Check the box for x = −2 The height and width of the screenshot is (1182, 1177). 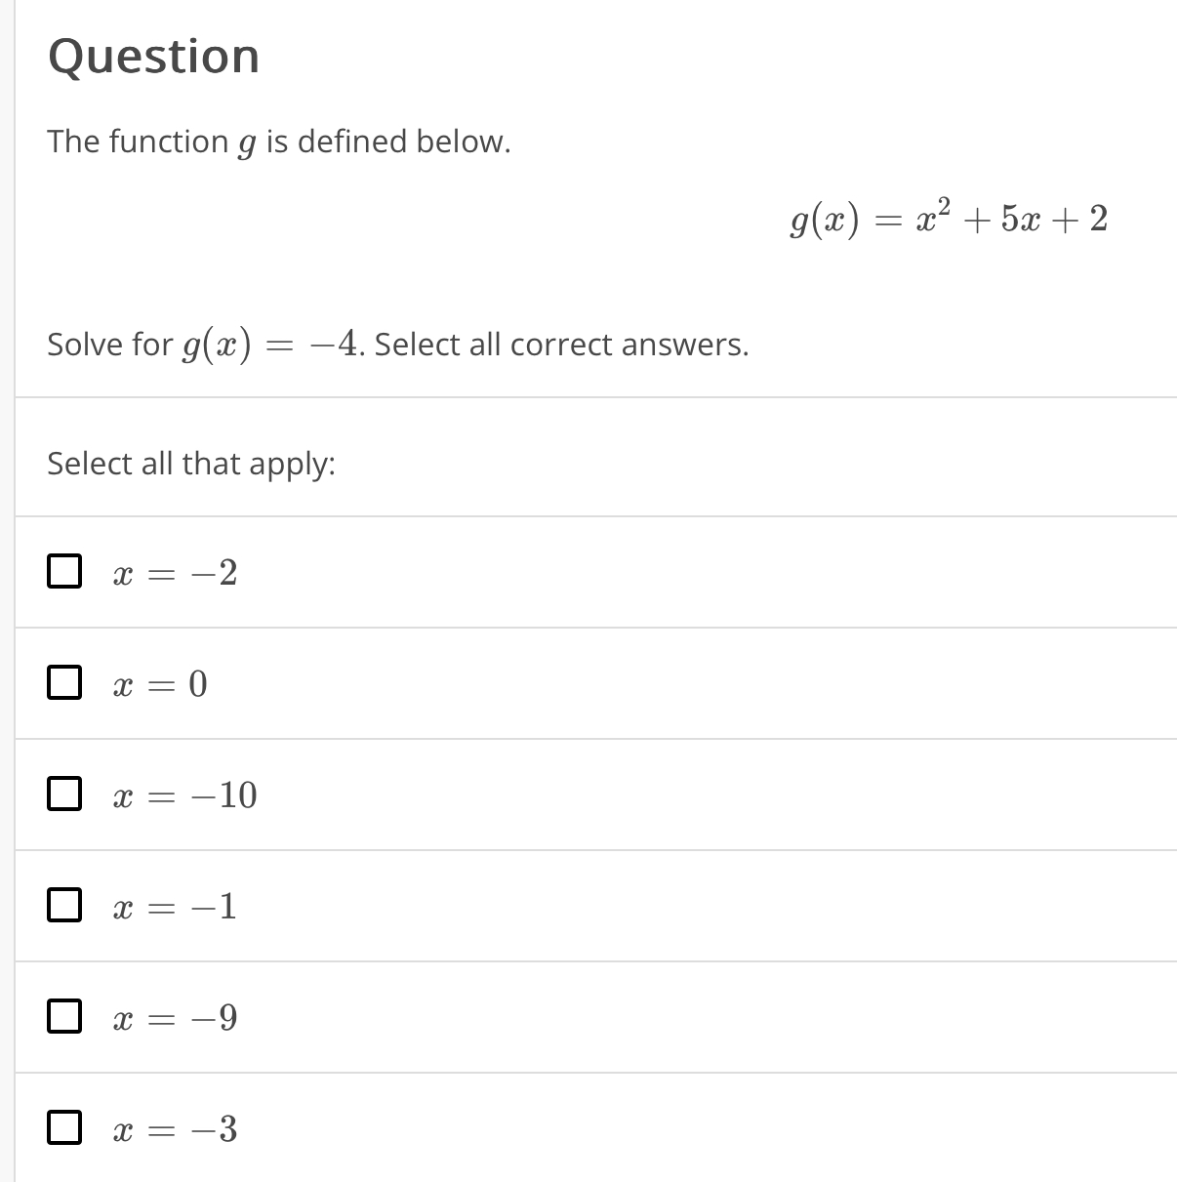tap(64, 572)
